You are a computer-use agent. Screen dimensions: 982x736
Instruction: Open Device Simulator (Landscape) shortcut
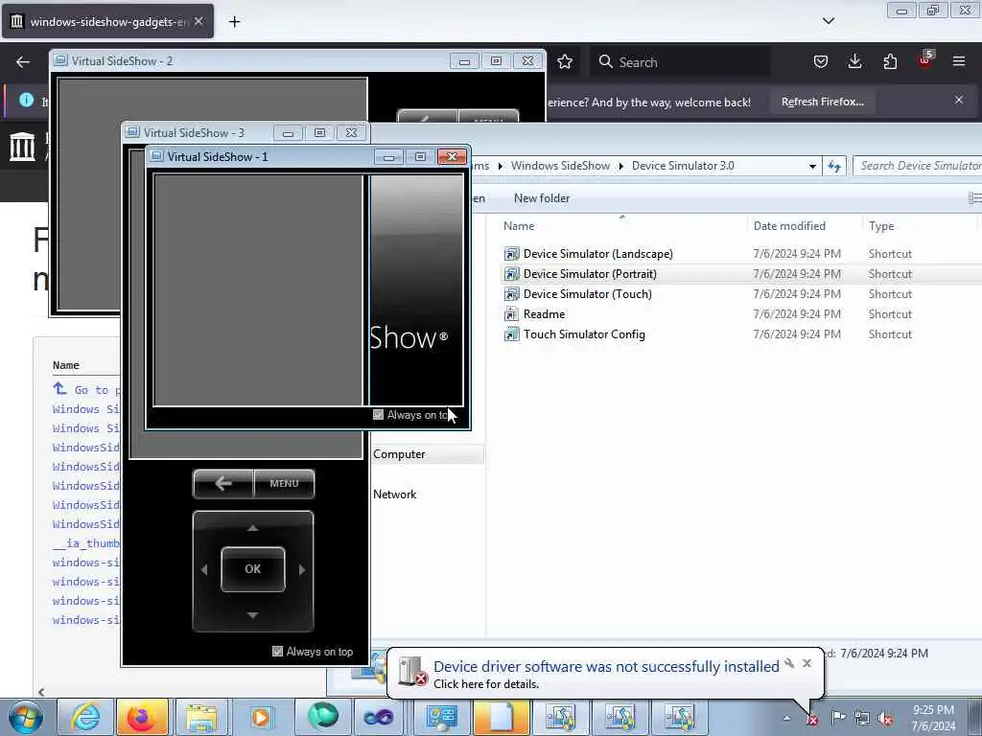[598, 253]
